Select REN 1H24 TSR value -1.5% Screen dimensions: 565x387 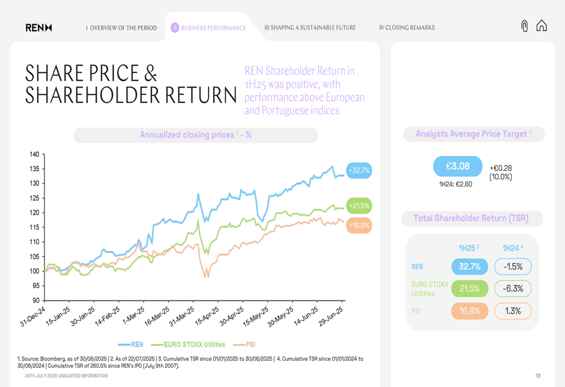click(x=513, y=267)
